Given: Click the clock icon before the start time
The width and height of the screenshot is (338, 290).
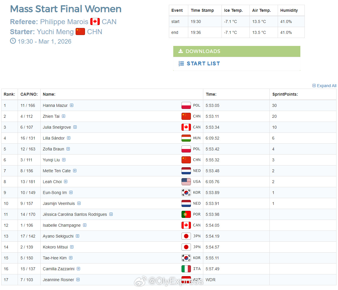Looking at the screenshot, I should click(x=13, y=41).
